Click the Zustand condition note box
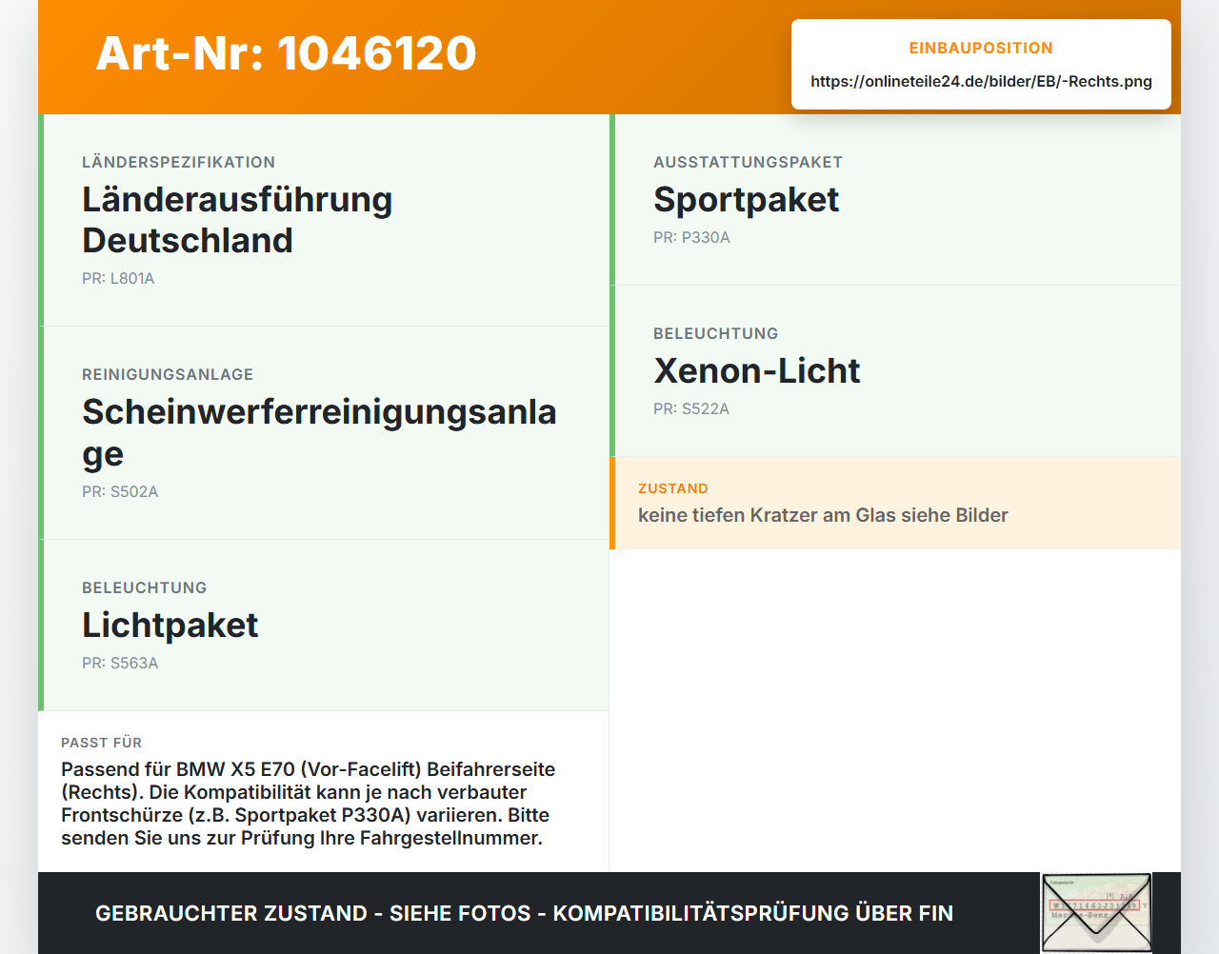This screenshot has height=954, width=1219. (x=895, y=503)
